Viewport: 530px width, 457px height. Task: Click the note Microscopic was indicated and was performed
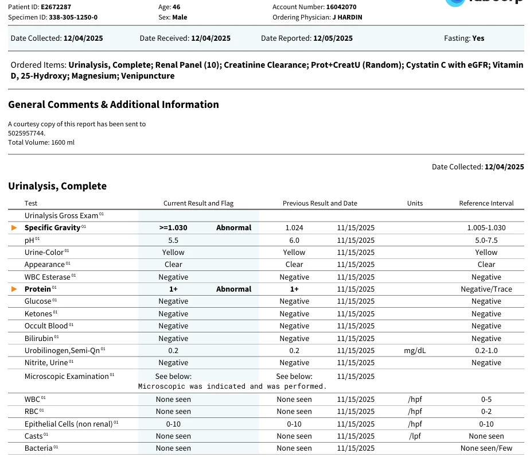click(x=232, y=386)
